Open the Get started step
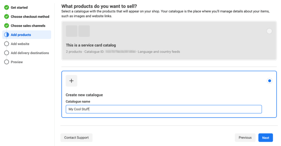The image size is (281, 146). [19, 7]
